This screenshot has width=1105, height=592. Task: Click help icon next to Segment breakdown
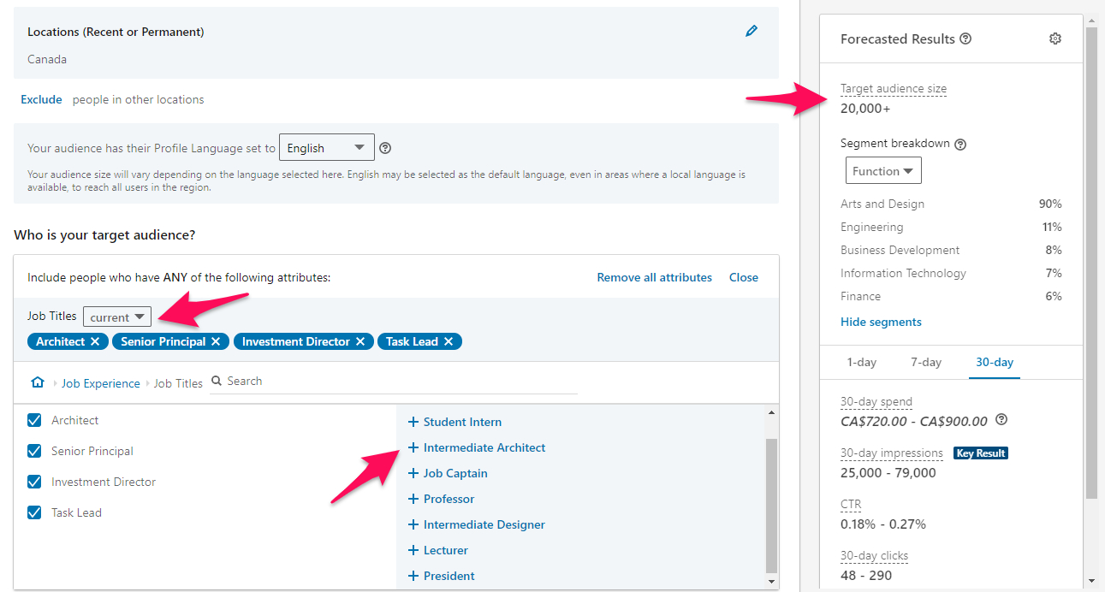pos(960,144)
